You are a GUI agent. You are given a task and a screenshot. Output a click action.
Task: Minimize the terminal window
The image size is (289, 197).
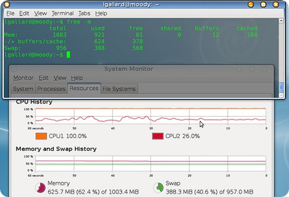[x=251, y=4]
